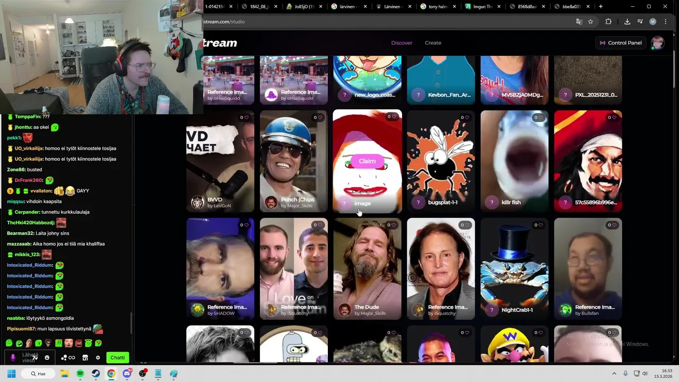Screen dimensions: 679x382
Task: Open the browser extensions puzzle icon
Action: [608, 22]
